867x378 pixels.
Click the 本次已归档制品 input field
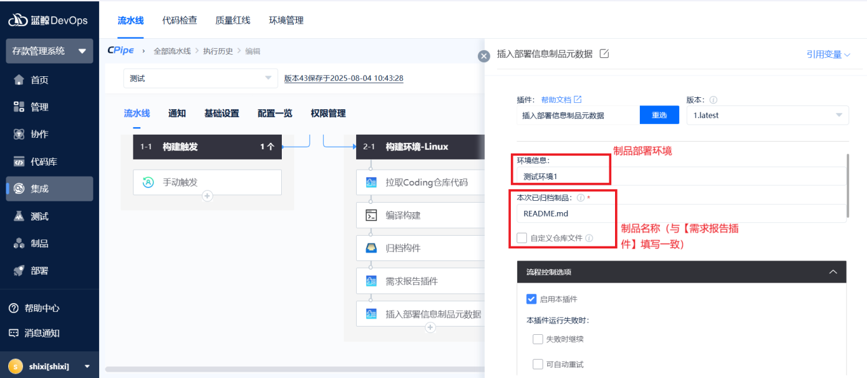pos(681,213)
